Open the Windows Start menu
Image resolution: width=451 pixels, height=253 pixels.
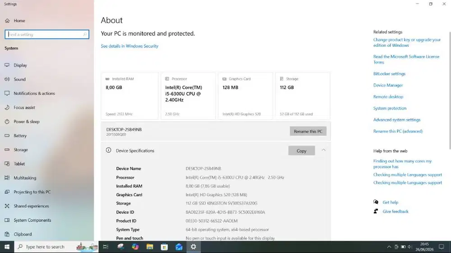click(x=7, y=247)
